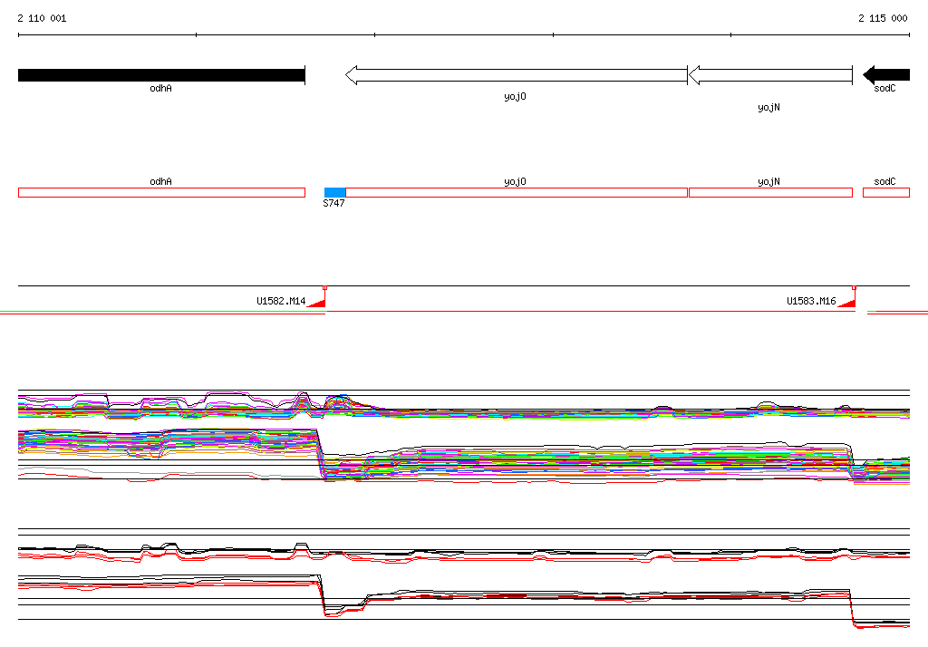The image size is (928, 647).
Task: Click the yojO gene arrow outline
Action: coord(516,75)
